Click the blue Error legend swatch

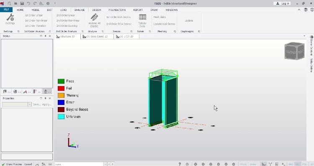coord(61,102)
